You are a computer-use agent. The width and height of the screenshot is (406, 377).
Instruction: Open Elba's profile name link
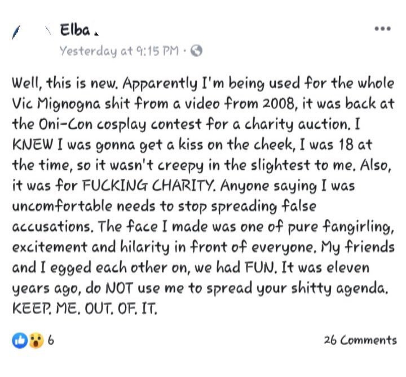[x=75, y=30]
